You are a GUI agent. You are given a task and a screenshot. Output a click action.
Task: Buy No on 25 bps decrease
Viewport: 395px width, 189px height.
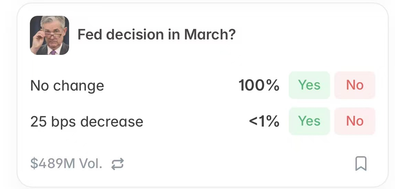pyautogui.click(x=354, y=121)
